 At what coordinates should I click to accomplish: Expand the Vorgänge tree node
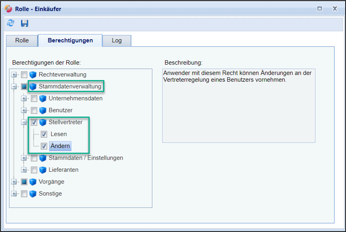coord(14,182)
